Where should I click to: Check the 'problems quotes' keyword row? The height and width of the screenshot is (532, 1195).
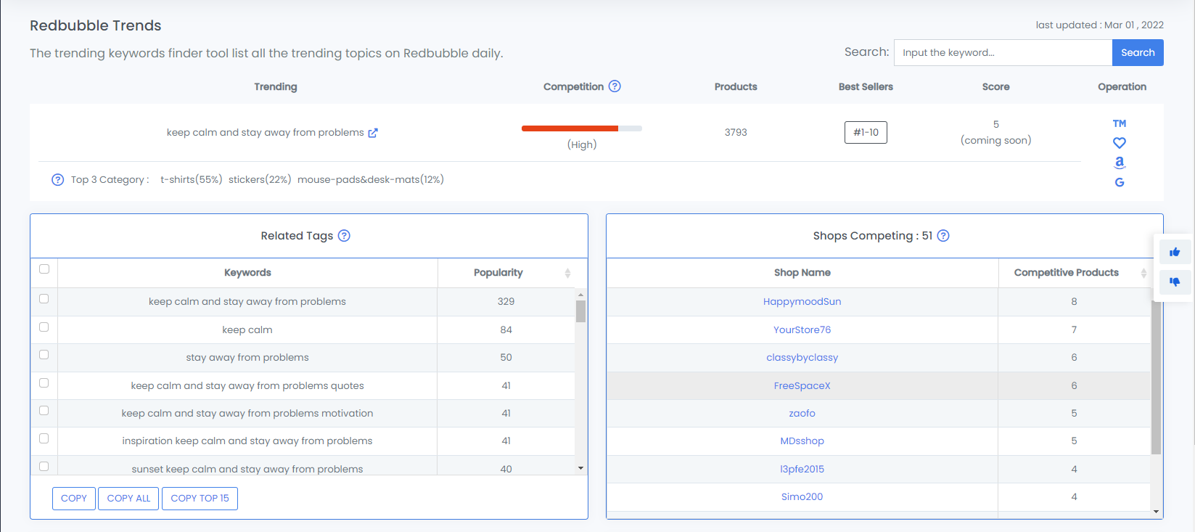click(x=44, y=383)
